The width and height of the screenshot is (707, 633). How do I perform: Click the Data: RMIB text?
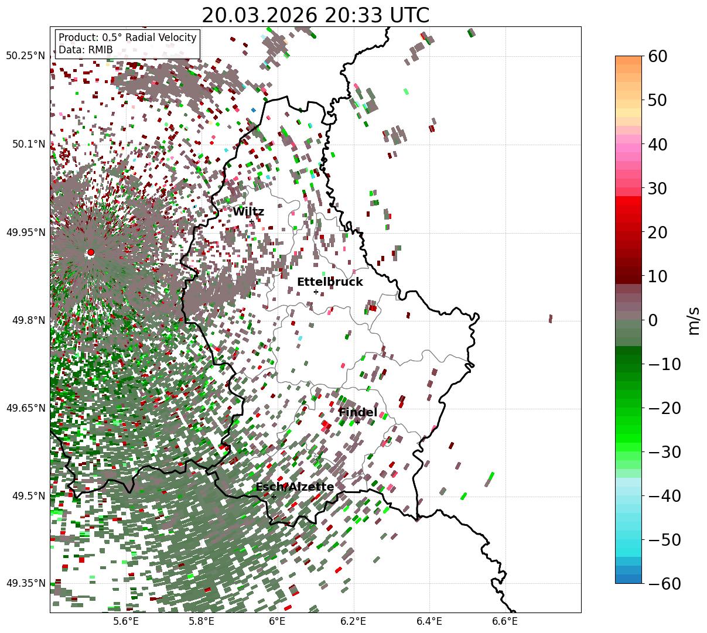86,50
